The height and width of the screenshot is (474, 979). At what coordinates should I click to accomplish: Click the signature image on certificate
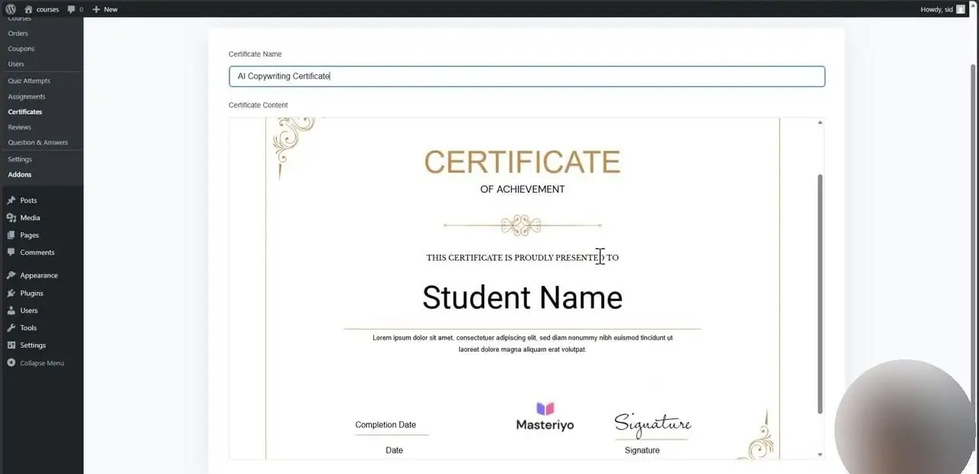click(652, 424)
